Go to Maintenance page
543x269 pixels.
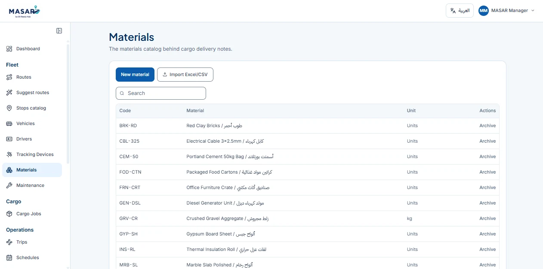click(x=32, y=186)
